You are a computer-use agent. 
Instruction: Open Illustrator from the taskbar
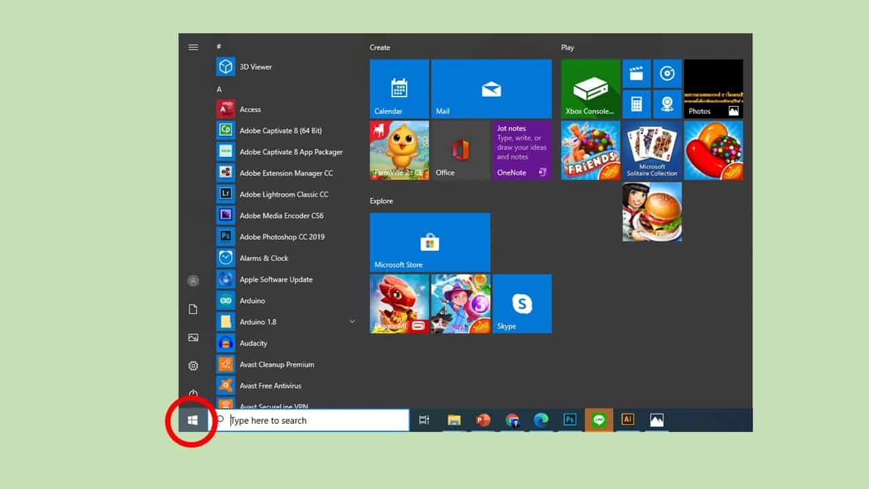coord(628,420)
